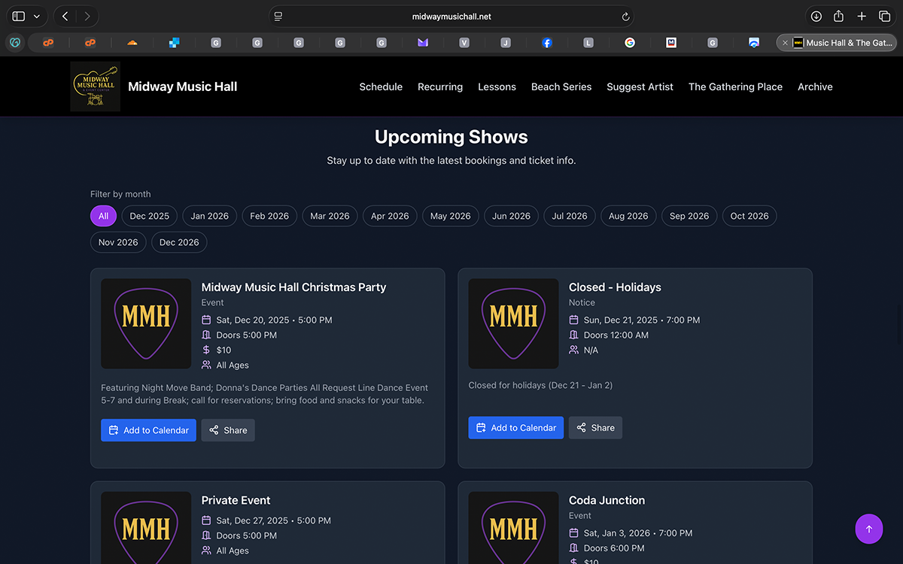Click the Private Event MMH thumbnail
The image size is (903, 564).
(146, 528)
